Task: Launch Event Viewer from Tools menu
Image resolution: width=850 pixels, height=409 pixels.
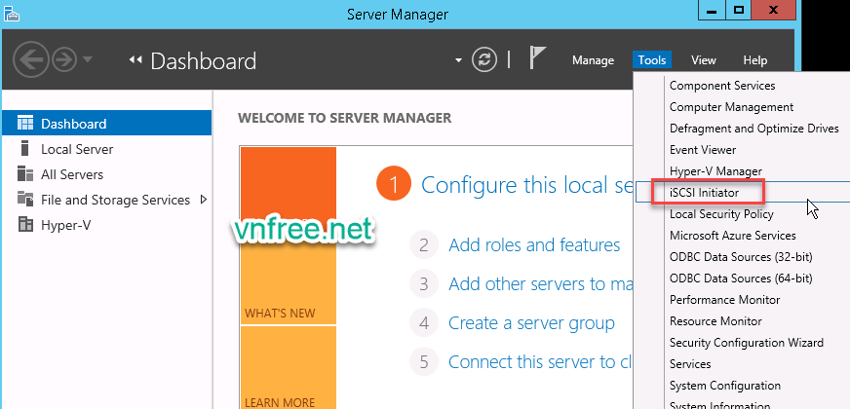Action: click(x=703, y=150)
